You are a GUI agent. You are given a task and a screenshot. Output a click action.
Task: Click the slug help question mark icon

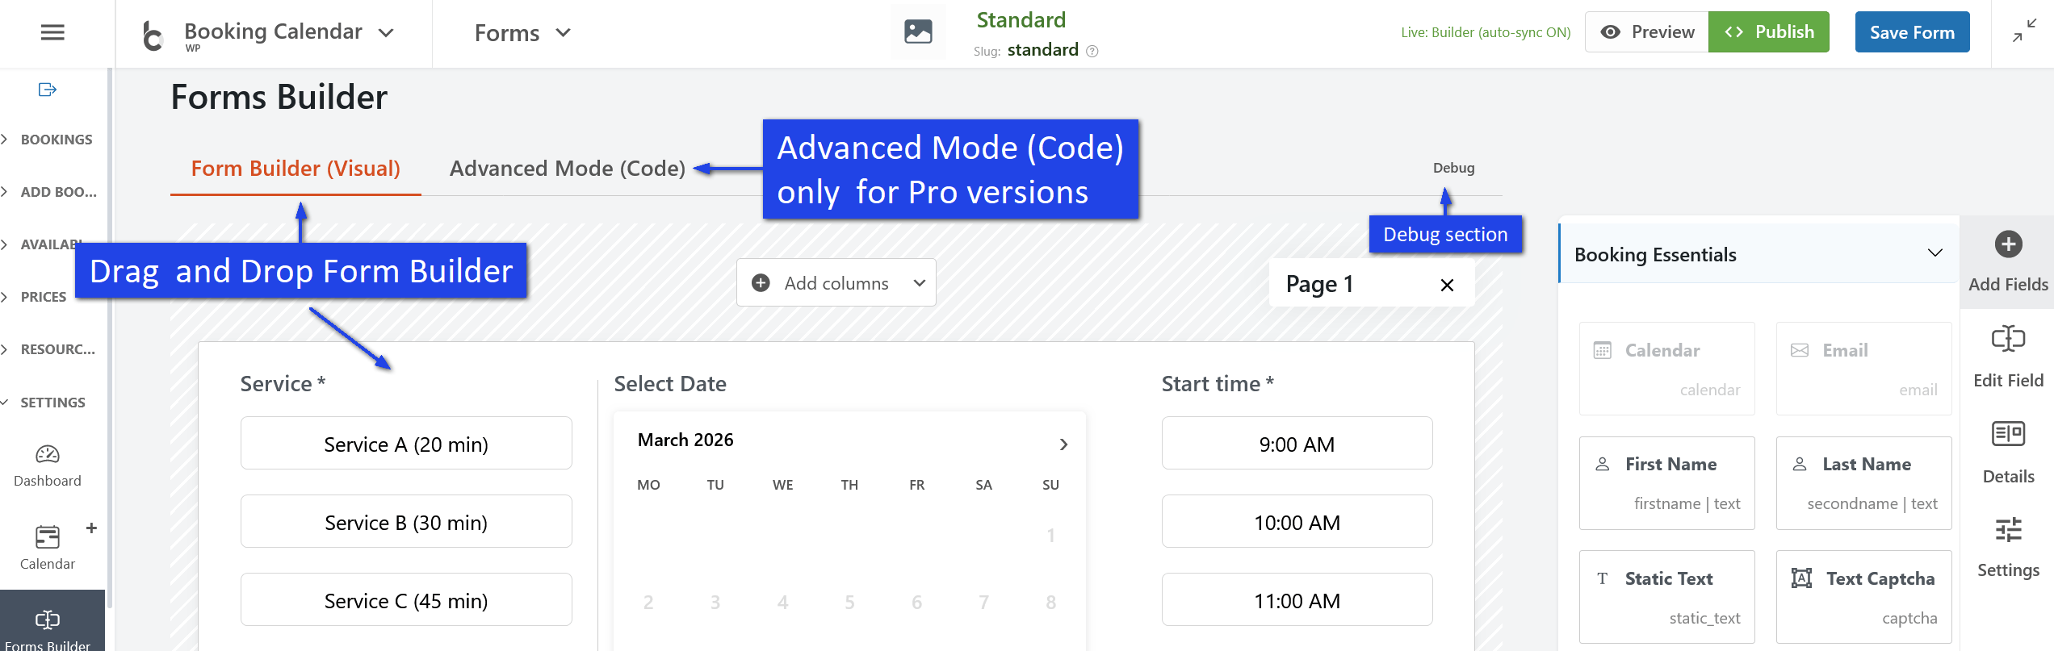1092,51
